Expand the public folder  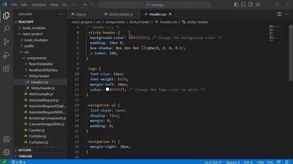[29, 46]
